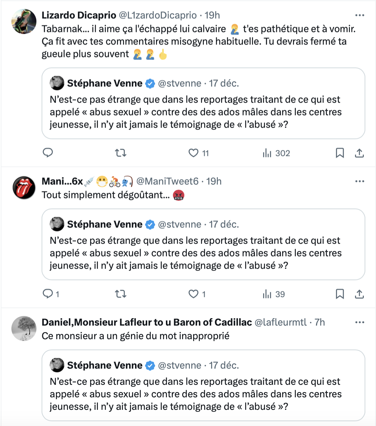Like Lizardo Dicaprio's tweet with 11 likes

199,153
